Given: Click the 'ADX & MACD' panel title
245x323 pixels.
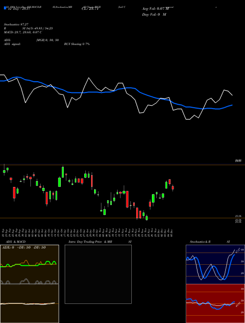Looking at the screenshot, I should click(16, 242).
